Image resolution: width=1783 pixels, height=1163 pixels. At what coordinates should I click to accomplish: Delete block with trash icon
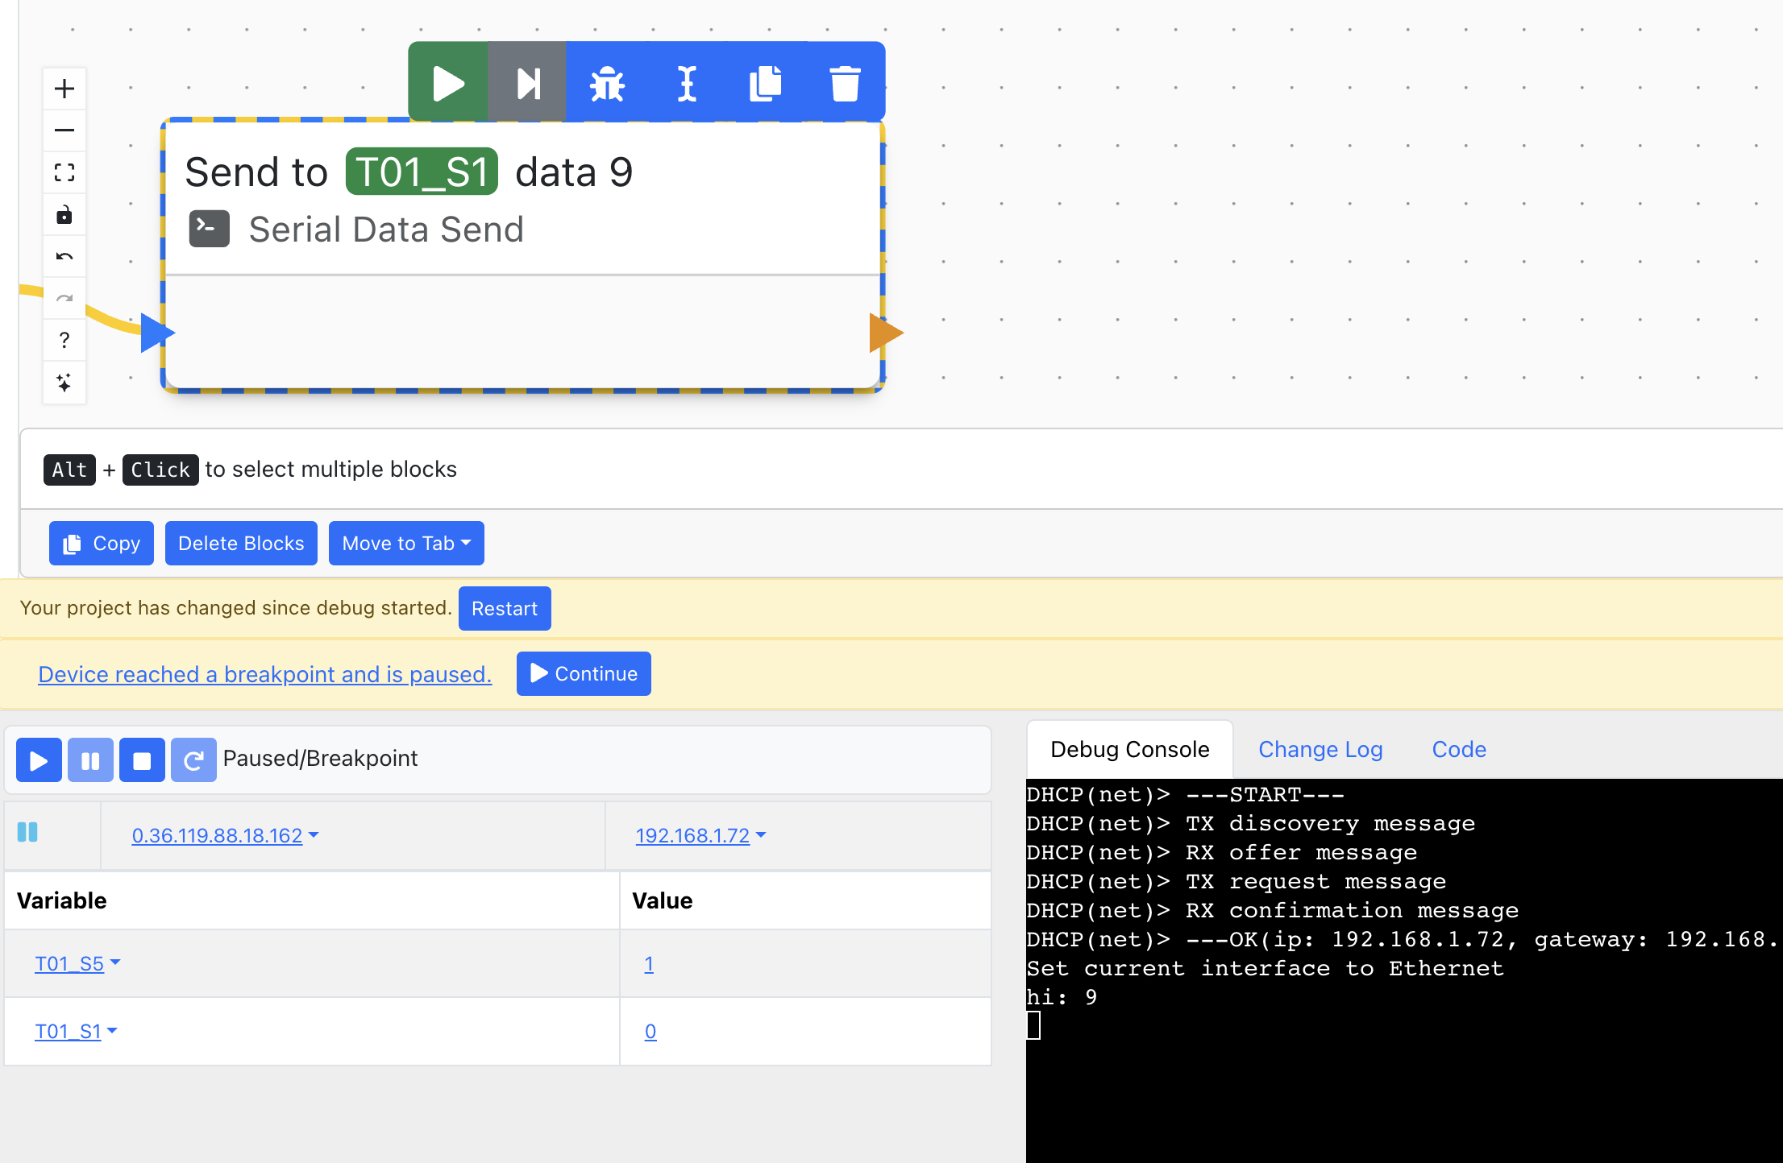845,82
